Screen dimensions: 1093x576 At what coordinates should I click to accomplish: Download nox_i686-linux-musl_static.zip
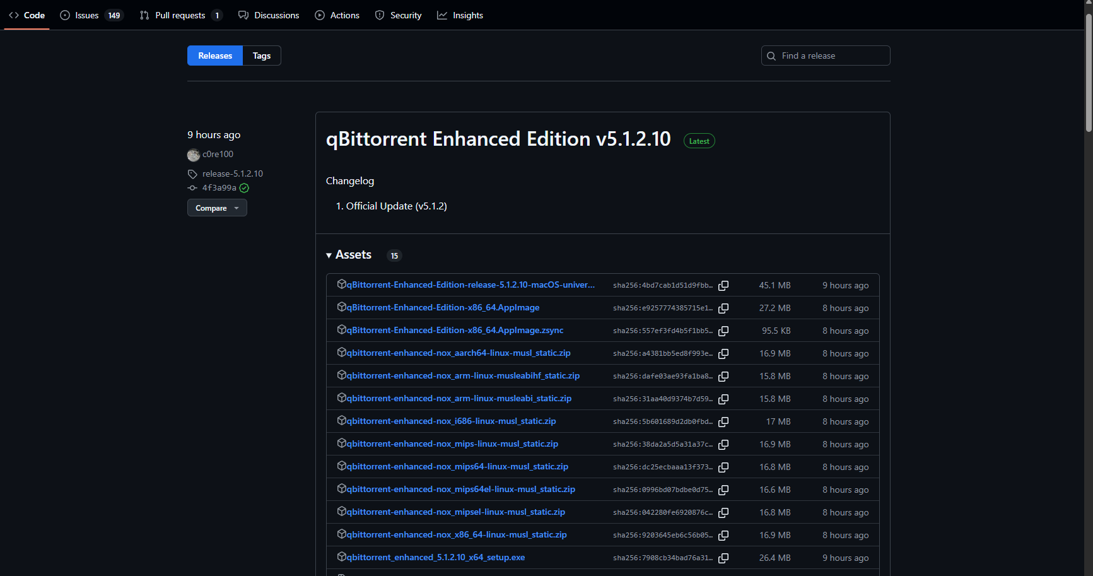coord(451,421)
